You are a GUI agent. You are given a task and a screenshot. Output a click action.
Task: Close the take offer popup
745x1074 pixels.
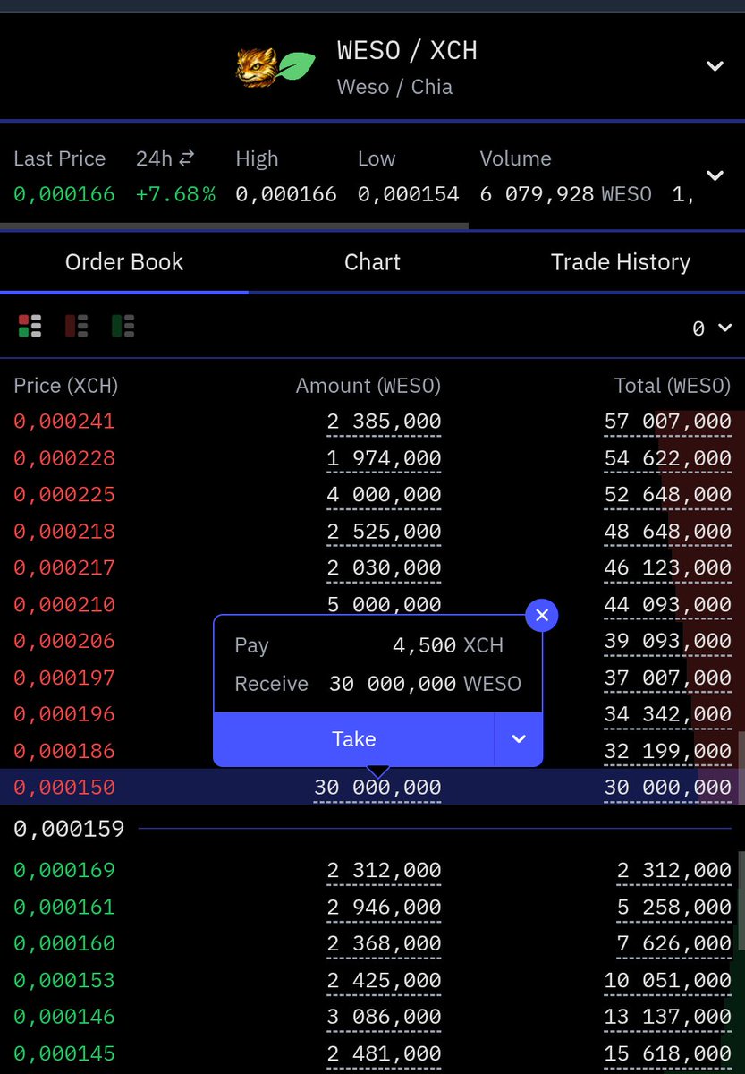pyautogui.click(x=542, y=616)
